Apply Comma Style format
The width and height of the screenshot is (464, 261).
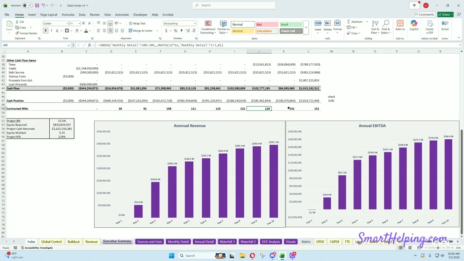coord(181,31)
